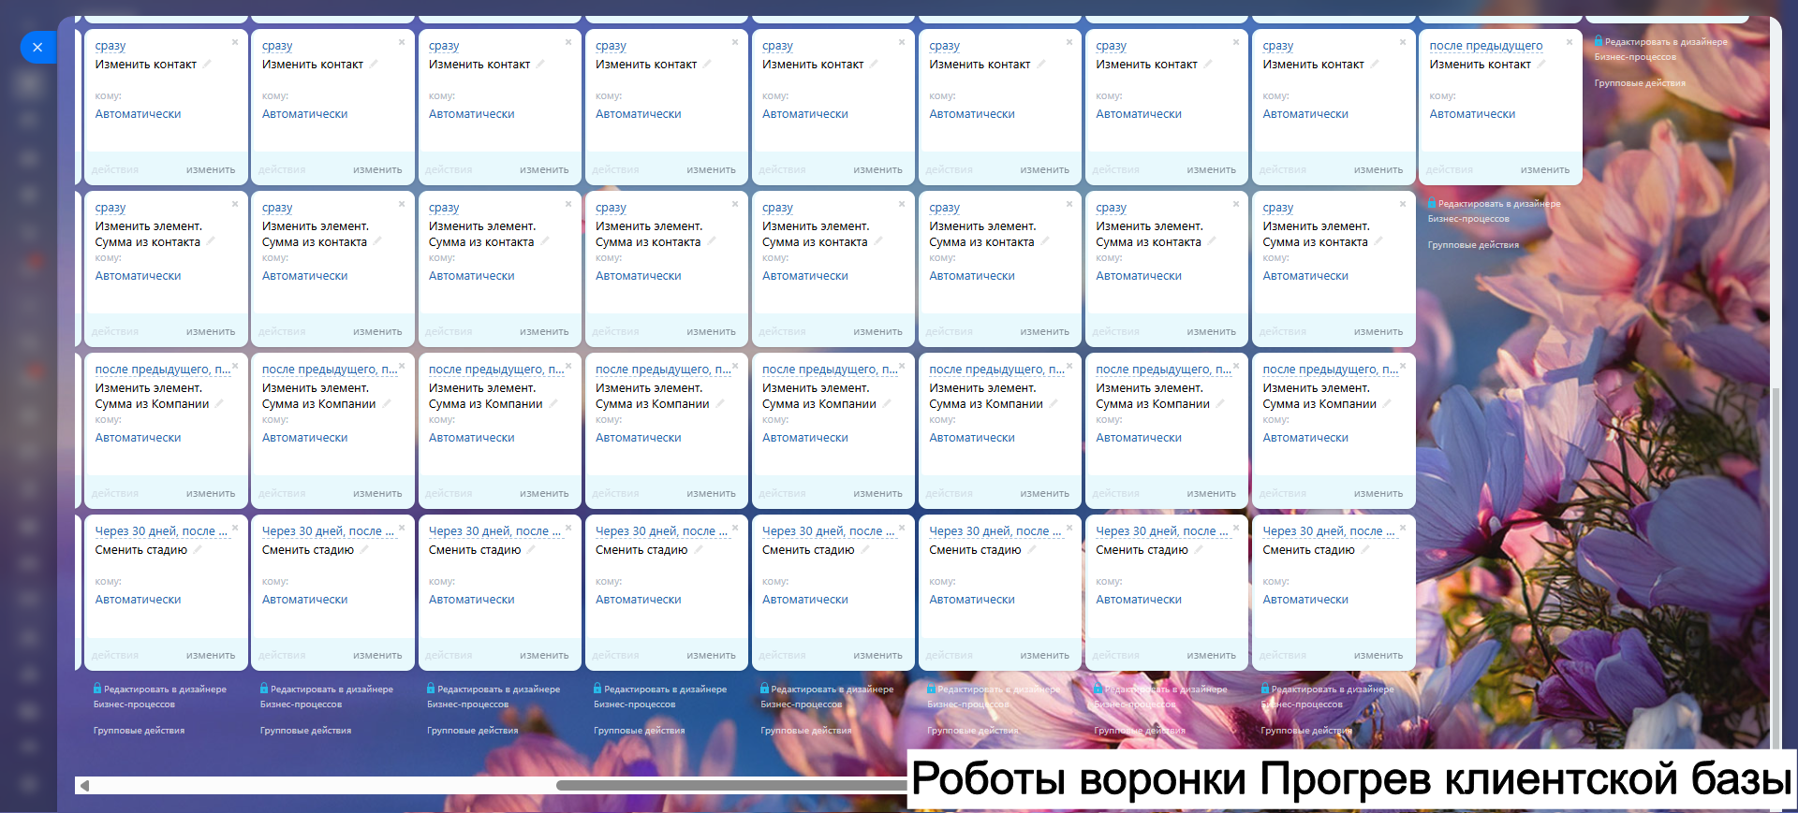Click pencil icon on rightmost 'Сумма из контакта' card
The image size is (1798, 813).
click(x=1378, y=242)
